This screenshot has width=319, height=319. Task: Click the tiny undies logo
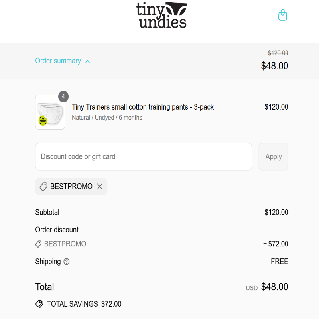pyautogui.click(x=161, y=15)
